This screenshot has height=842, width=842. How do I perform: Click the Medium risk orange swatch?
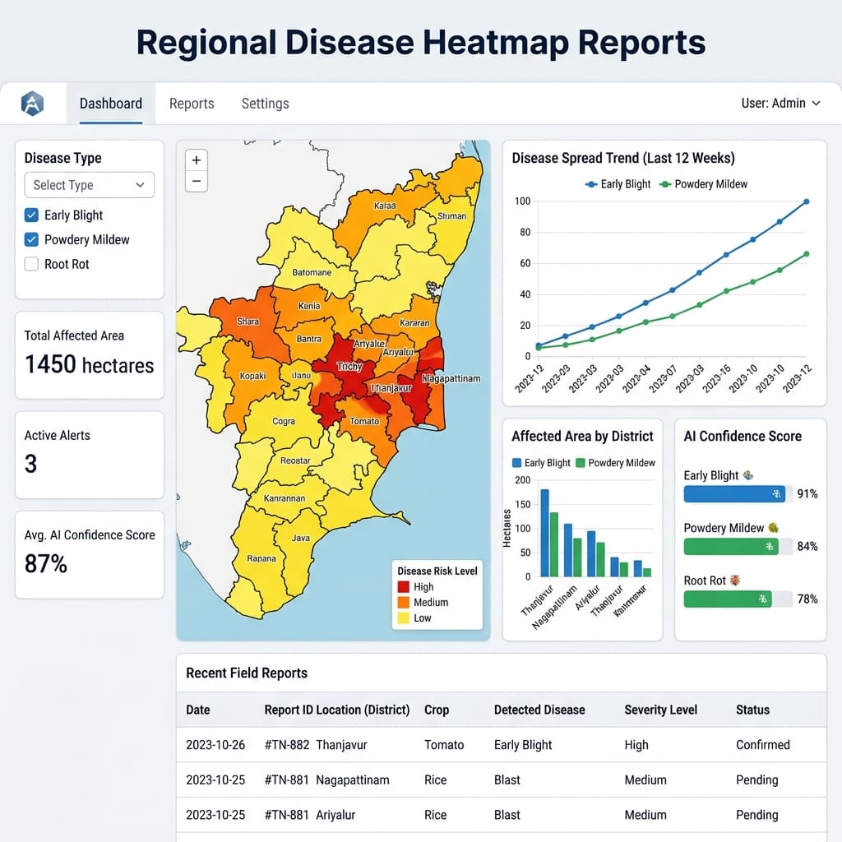403,603
